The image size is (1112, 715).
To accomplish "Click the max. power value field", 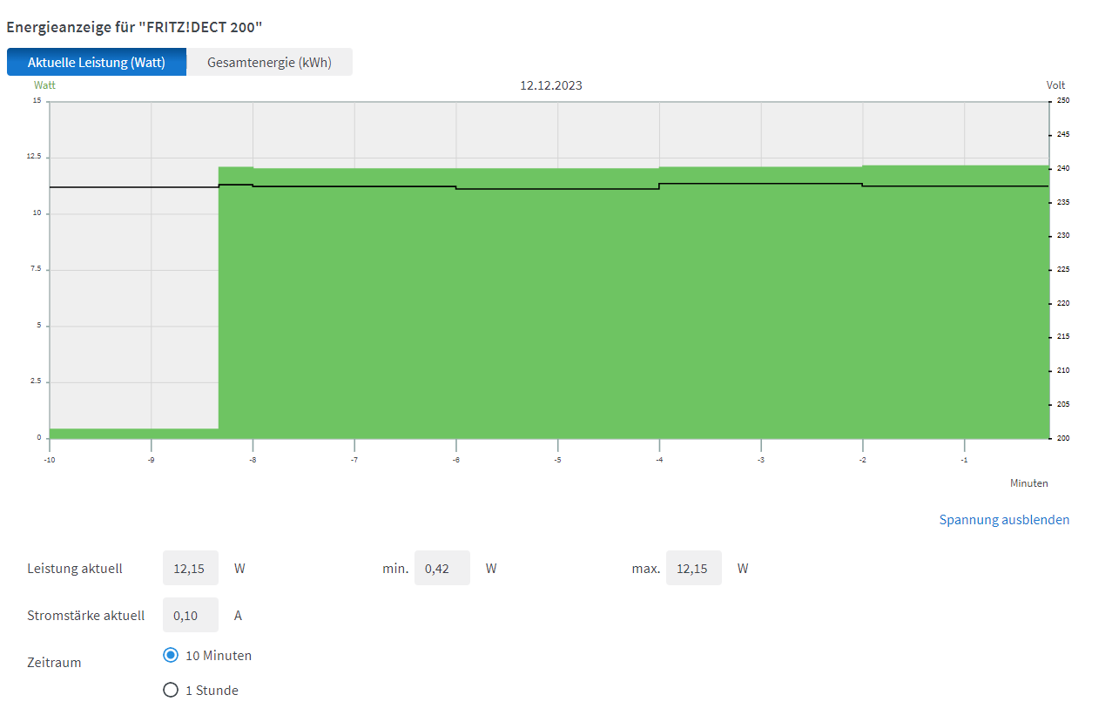I will (693, 569).
